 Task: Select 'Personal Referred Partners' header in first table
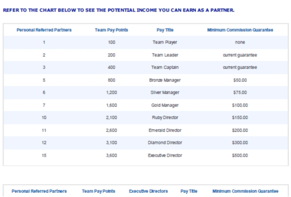pyautogui.click(x=44, y=30)
